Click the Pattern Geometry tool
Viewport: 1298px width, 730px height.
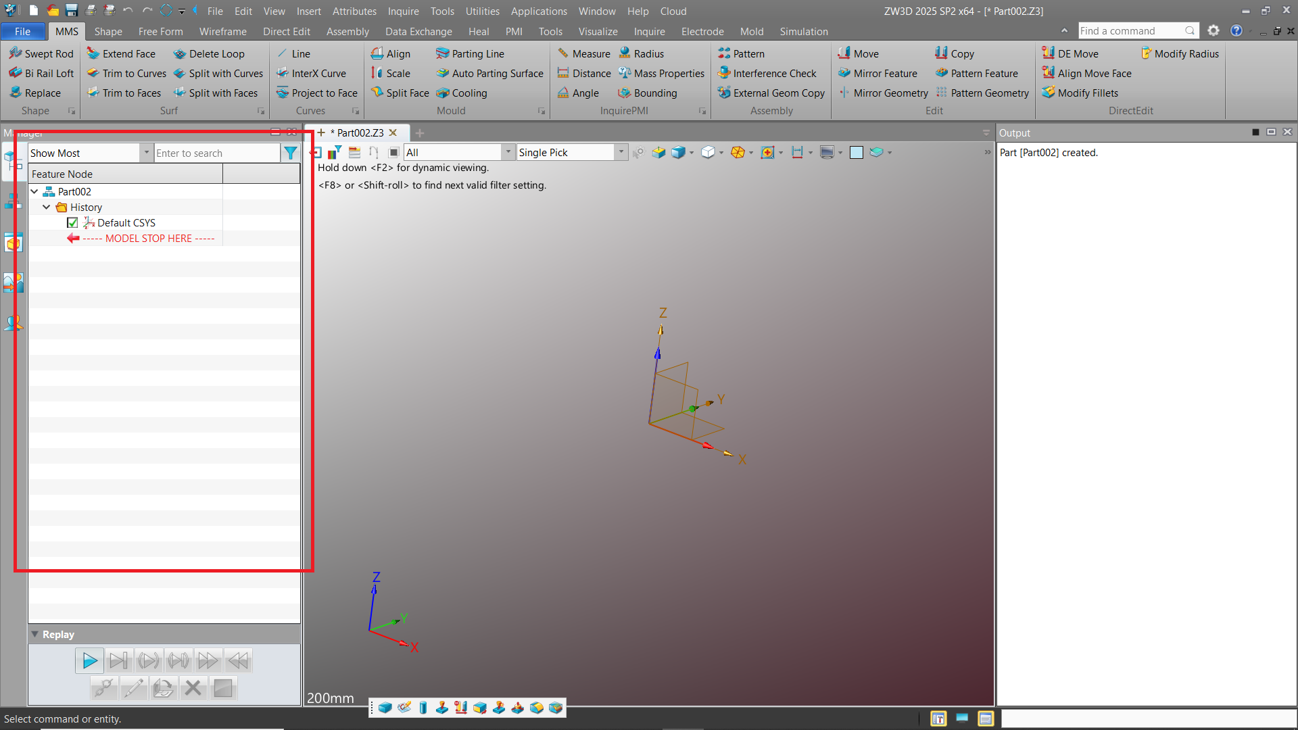(982, 93)
